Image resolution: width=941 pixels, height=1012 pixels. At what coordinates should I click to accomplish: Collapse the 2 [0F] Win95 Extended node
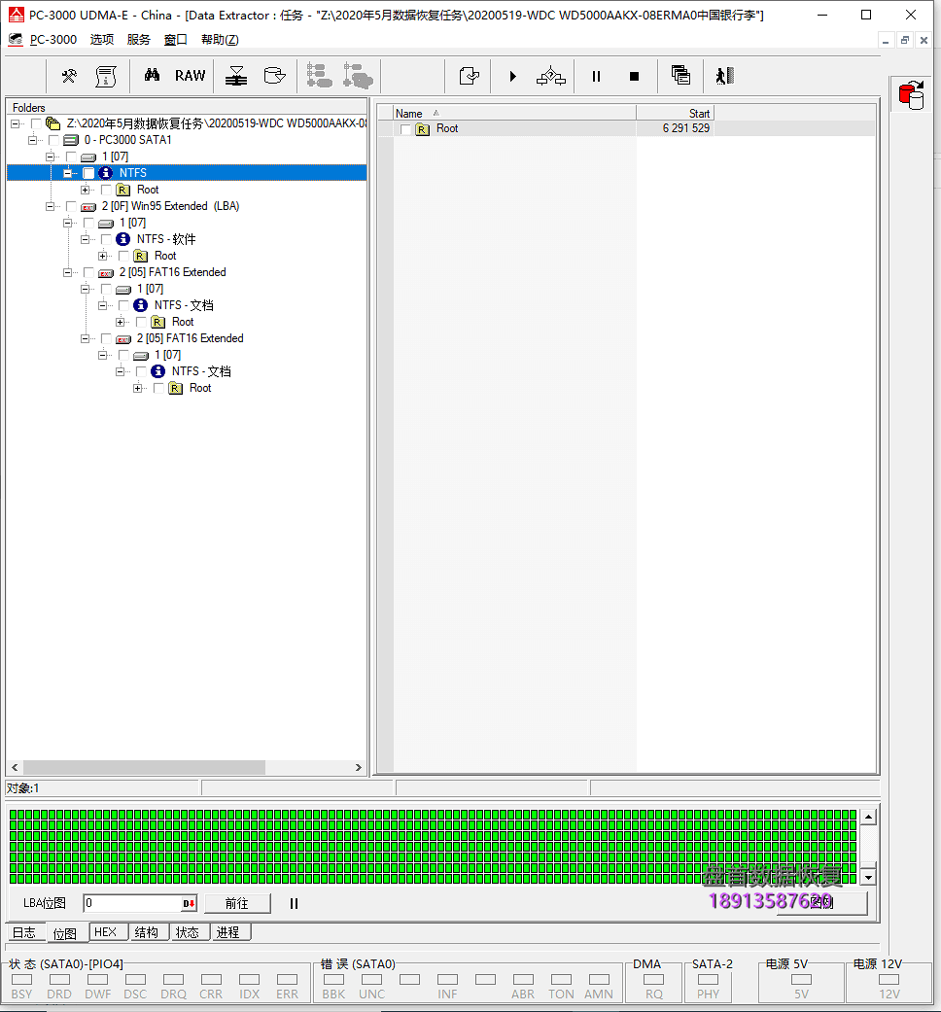pos(50,206)
